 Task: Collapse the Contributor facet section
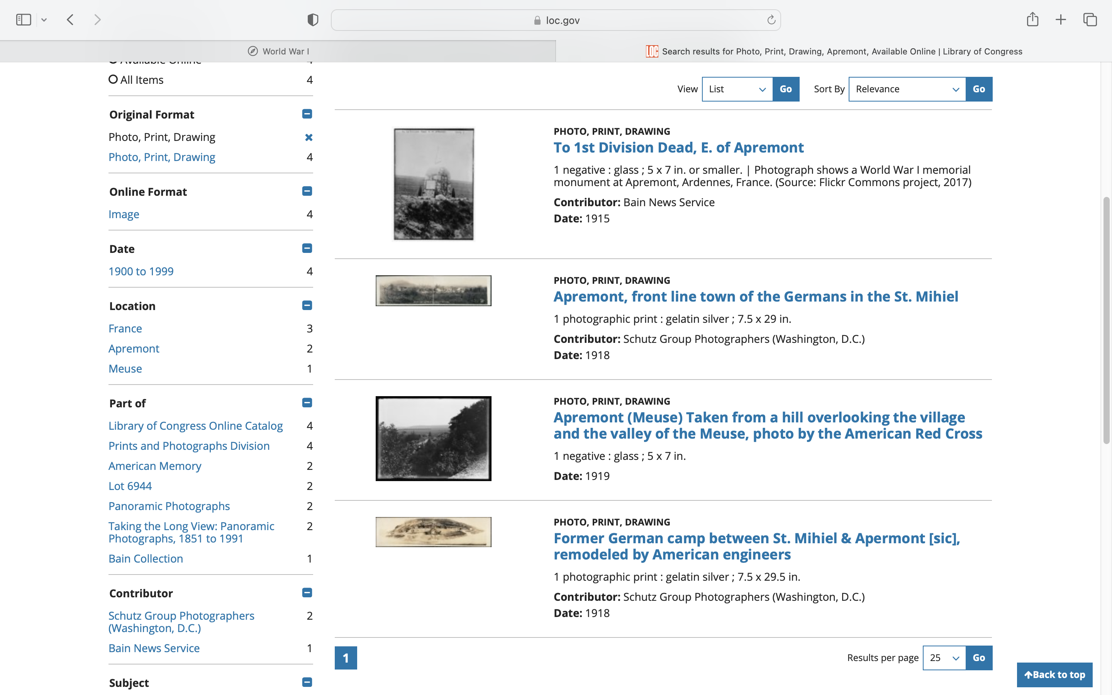(x=307, y=593)
